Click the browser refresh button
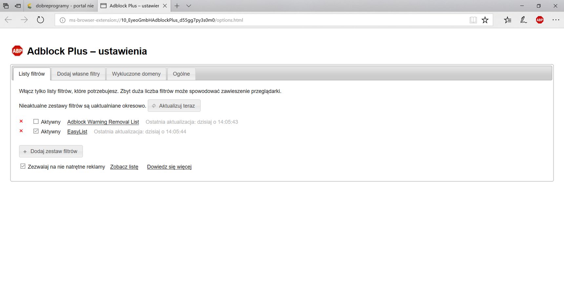This screenshot has width=564, height=302. tap(40, 20)
